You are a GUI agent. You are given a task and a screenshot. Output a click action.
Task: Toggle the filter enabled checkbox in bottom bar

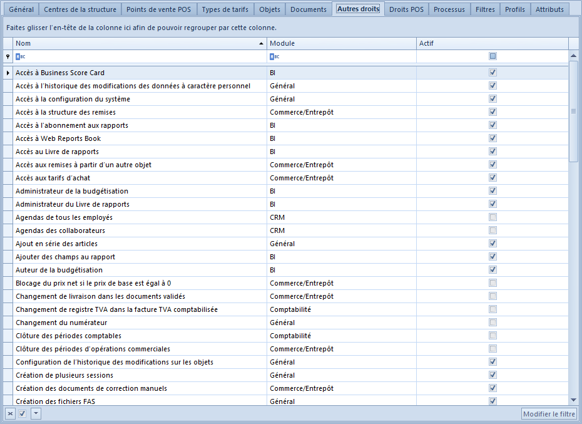coord(23,413)
